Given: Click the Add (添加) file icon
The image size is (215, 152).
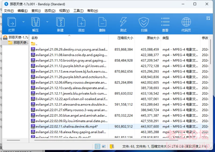Looking at the screenshot, I should click(x=81, y=22).
